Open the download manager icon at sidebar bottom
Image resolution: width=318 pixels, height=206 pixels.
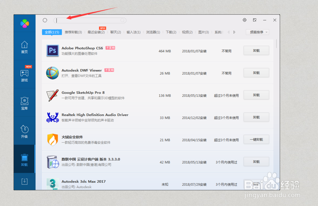click(24, 182)
